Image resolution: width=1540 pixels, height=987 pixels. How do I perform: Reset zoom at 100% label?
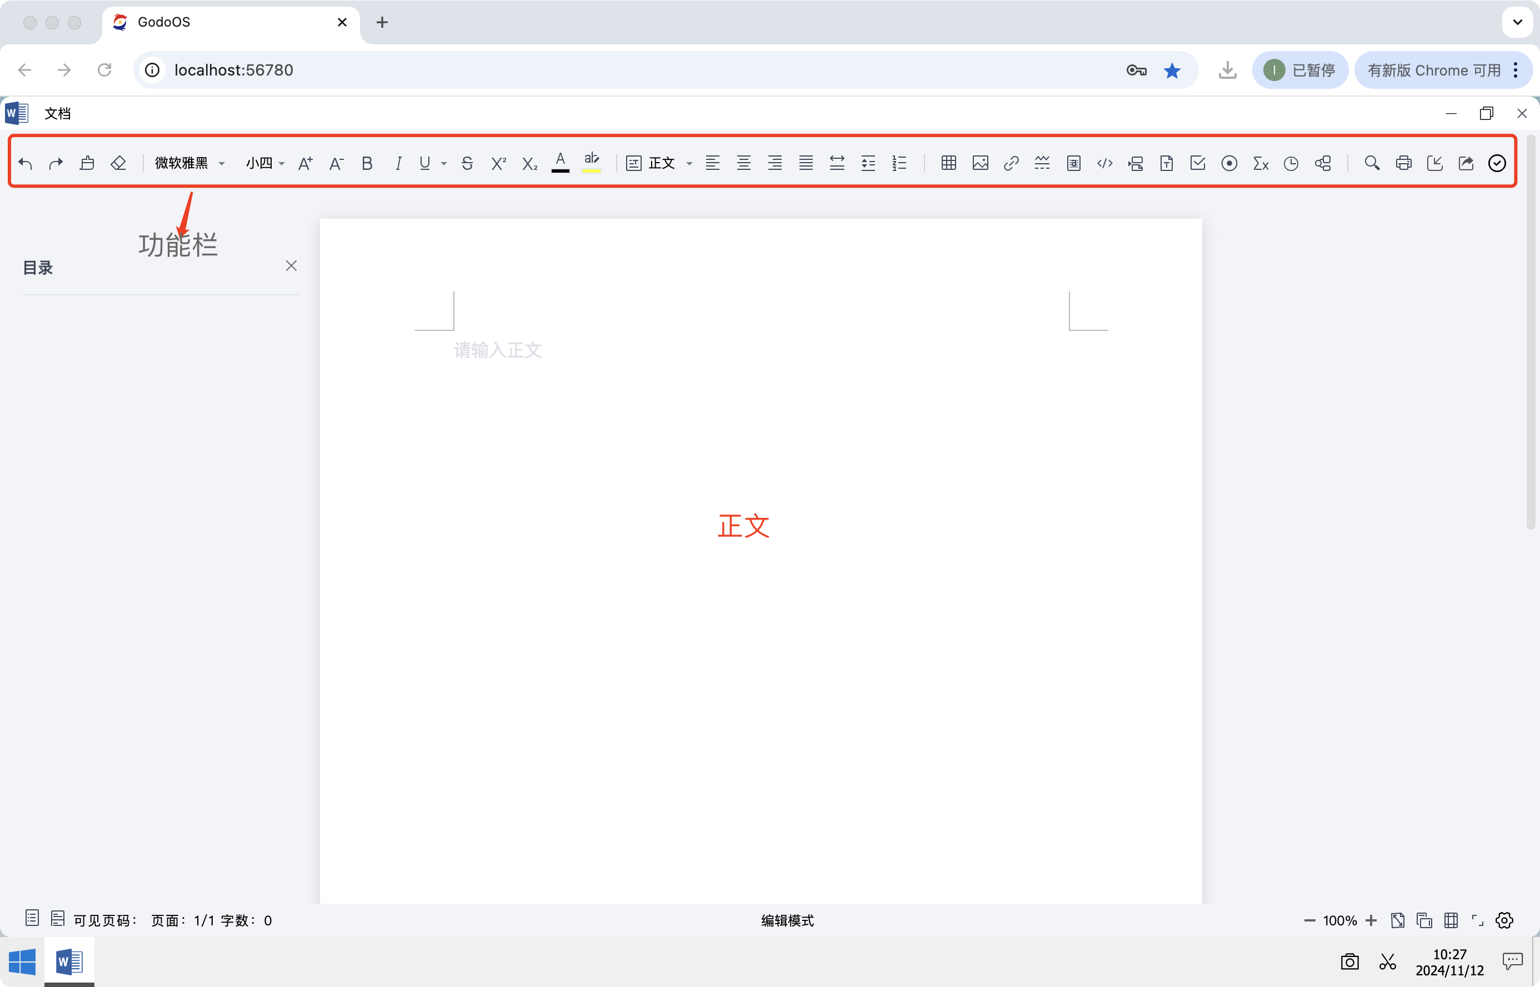point(1340,920)
